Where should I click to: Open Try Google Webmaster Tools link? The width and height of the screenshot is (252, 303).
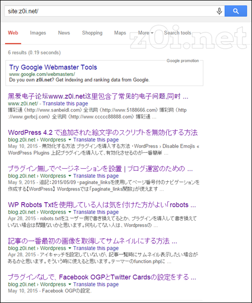coord(53,67)
